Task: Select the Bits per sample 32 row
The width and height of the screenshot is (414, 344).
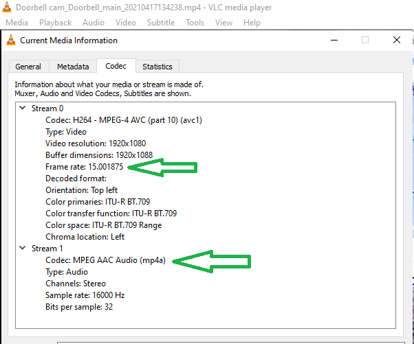Action: tap(79, 307)
